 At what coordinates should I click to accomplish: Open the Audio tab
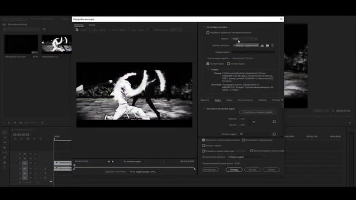229,100
